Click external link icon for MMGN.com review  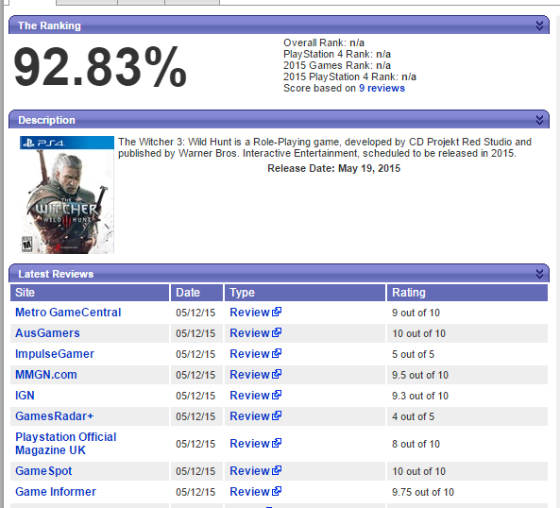[277, 374]
